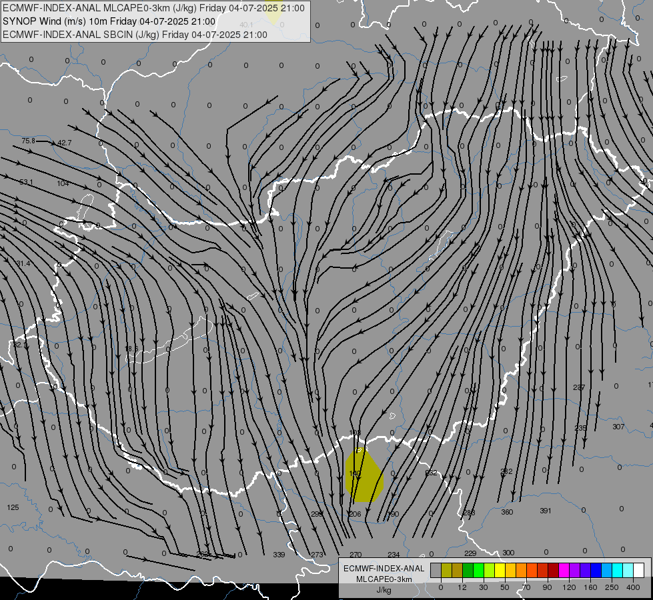This screenshot has height=600, width=653.
Task: Click the 229 value near bottom right
Action: pyautogui.click(x=470, y=553)
